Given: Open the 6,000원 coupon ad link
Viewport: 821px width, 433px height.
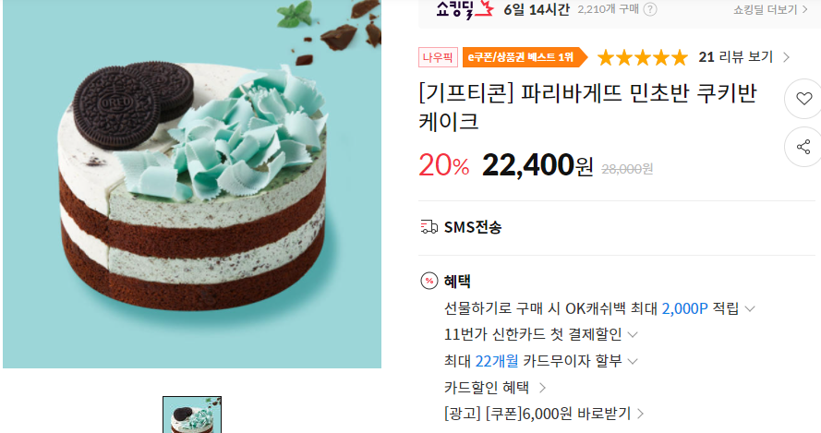Looking at the screenshot, I should 544,414.
